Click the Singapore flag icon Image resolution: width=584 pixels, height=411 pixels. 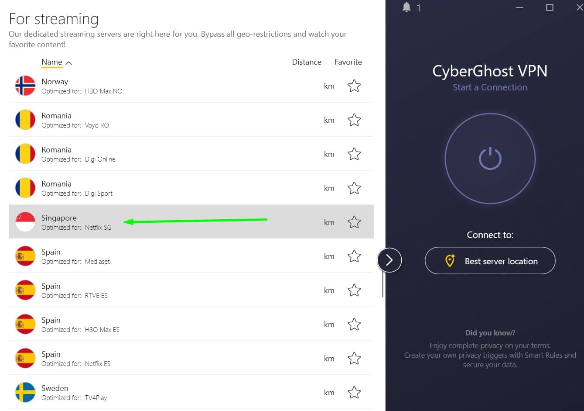[25, 222]
